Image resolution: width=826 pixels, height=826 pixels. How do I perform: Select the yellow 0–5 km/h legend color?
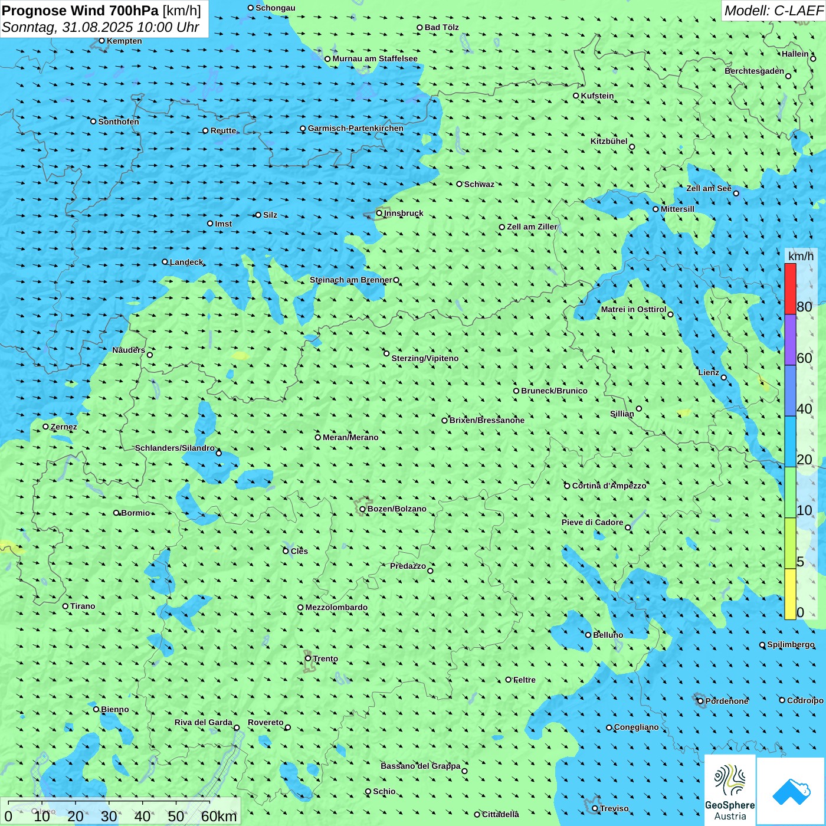pos(790,594)
